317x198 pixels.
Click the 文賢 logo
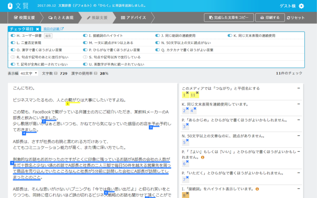[18, 6]
